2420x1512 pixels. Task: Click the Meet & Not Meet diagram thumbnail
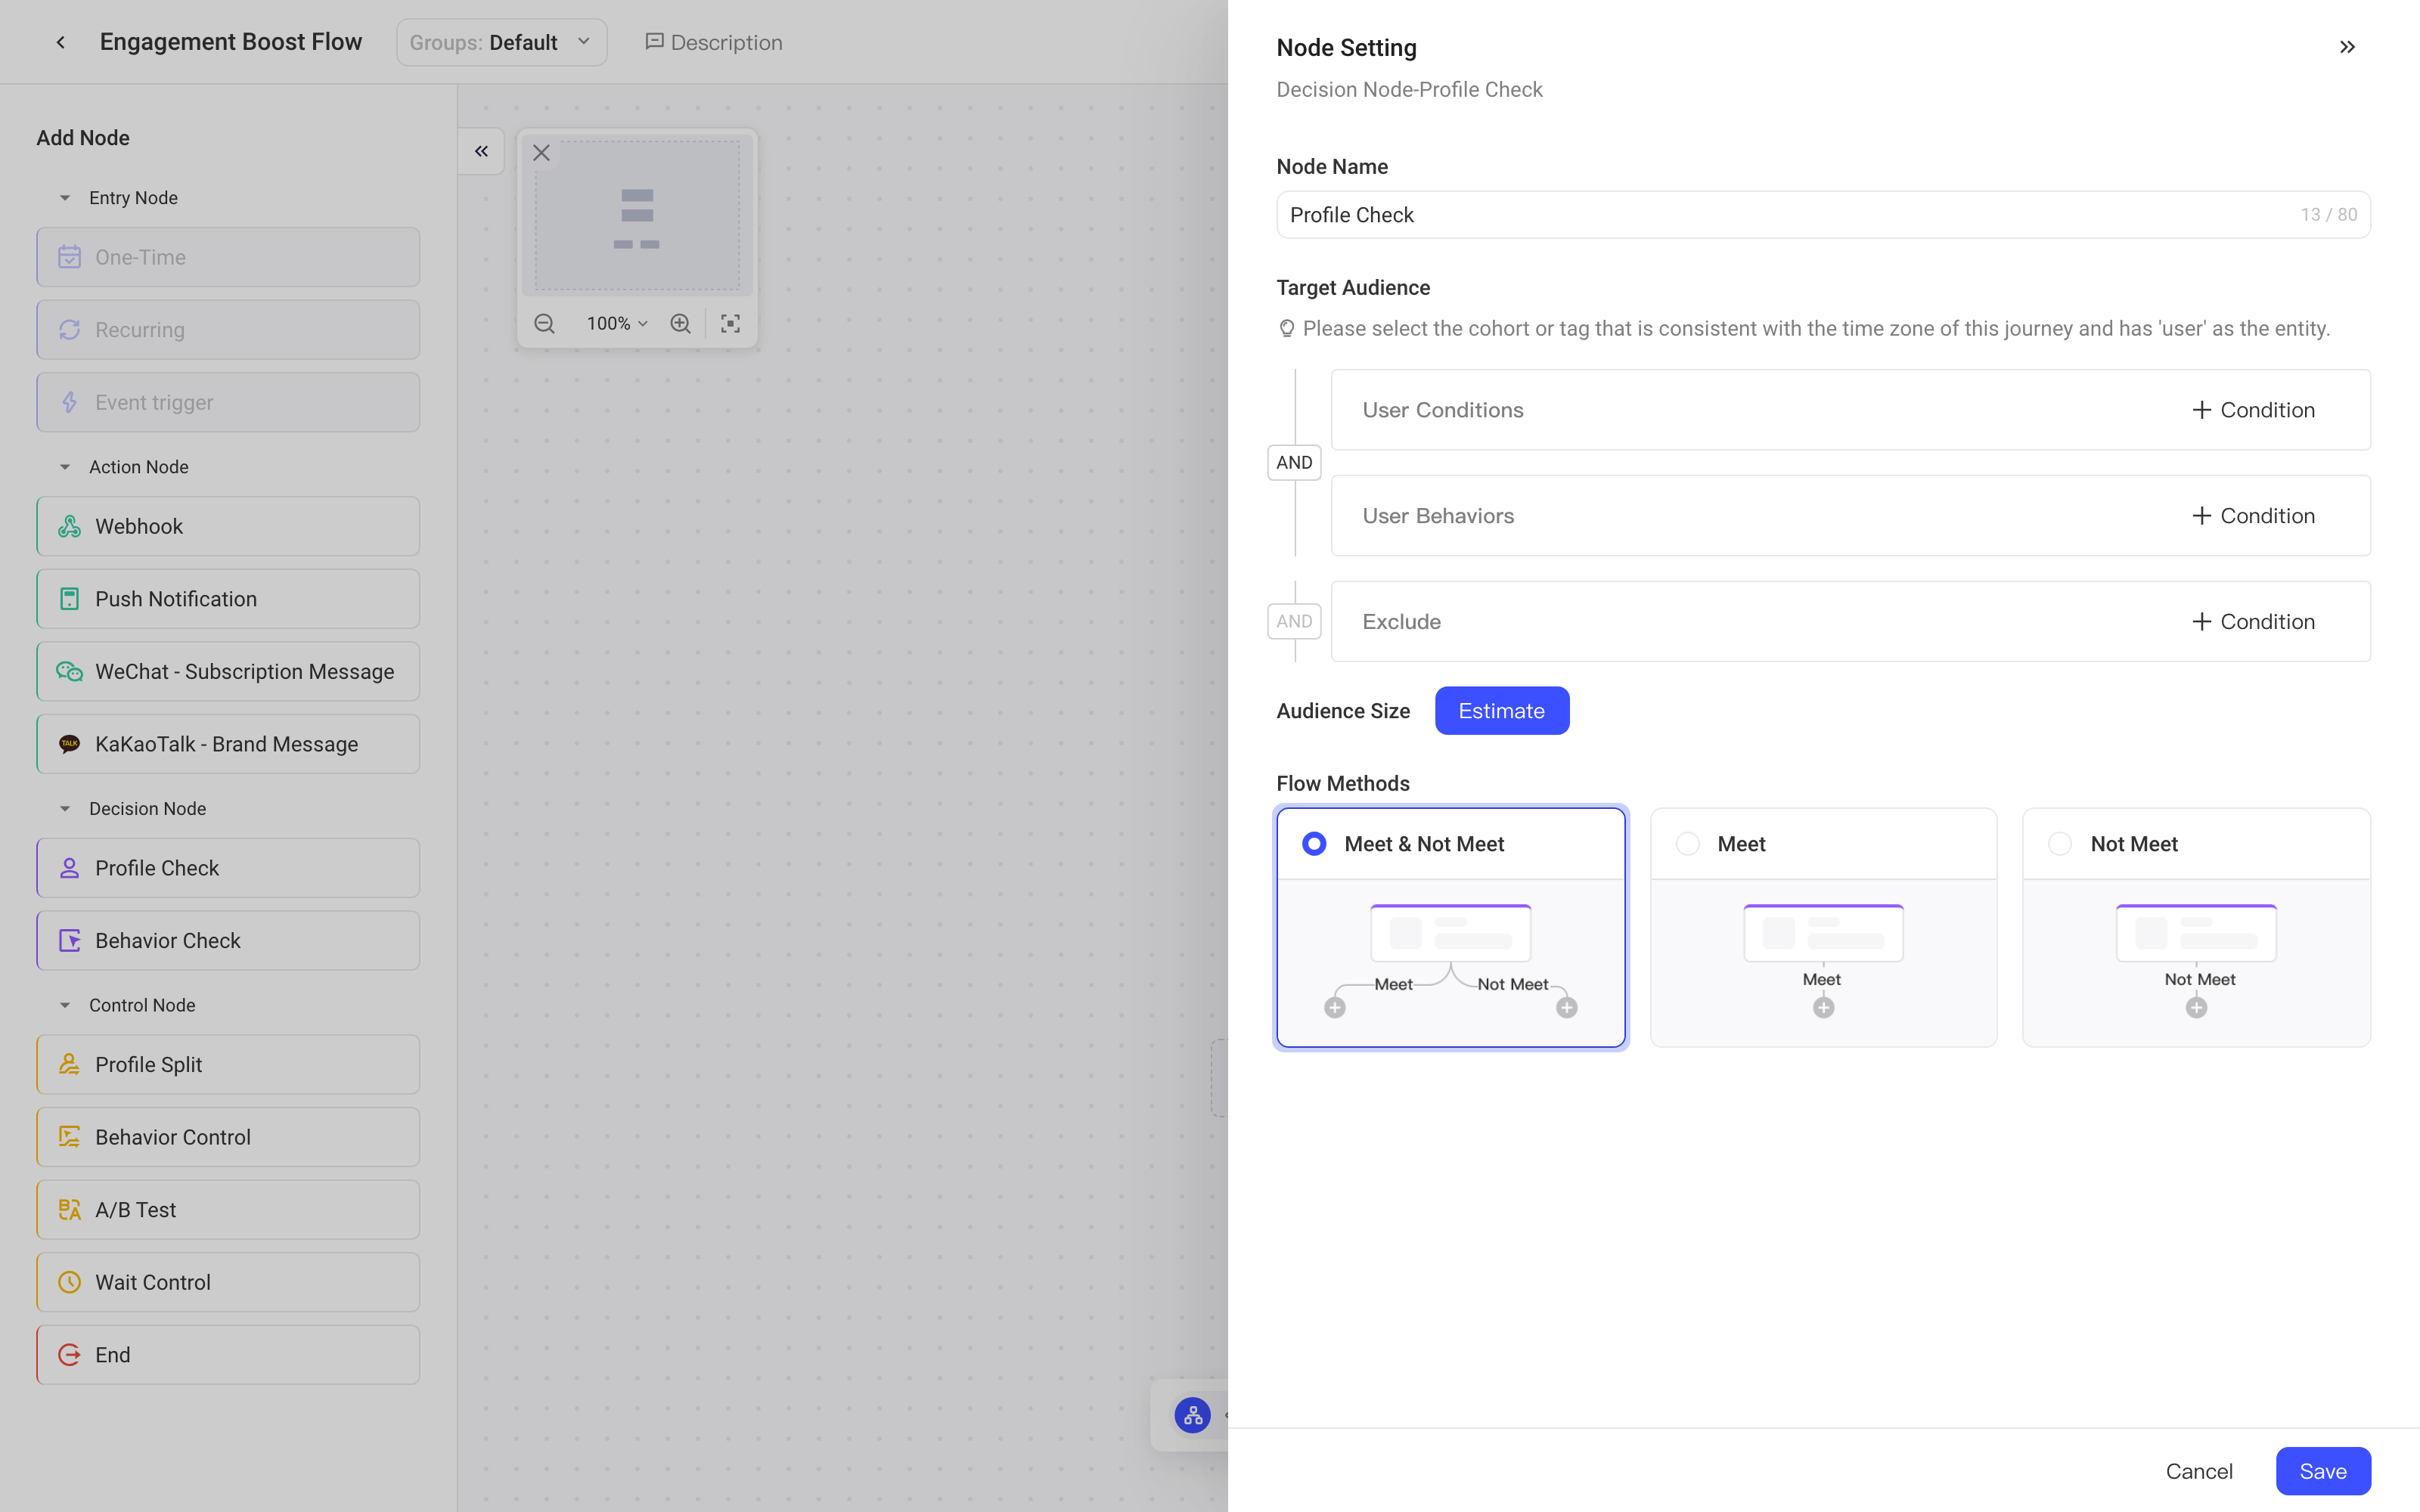point(1451,962)
